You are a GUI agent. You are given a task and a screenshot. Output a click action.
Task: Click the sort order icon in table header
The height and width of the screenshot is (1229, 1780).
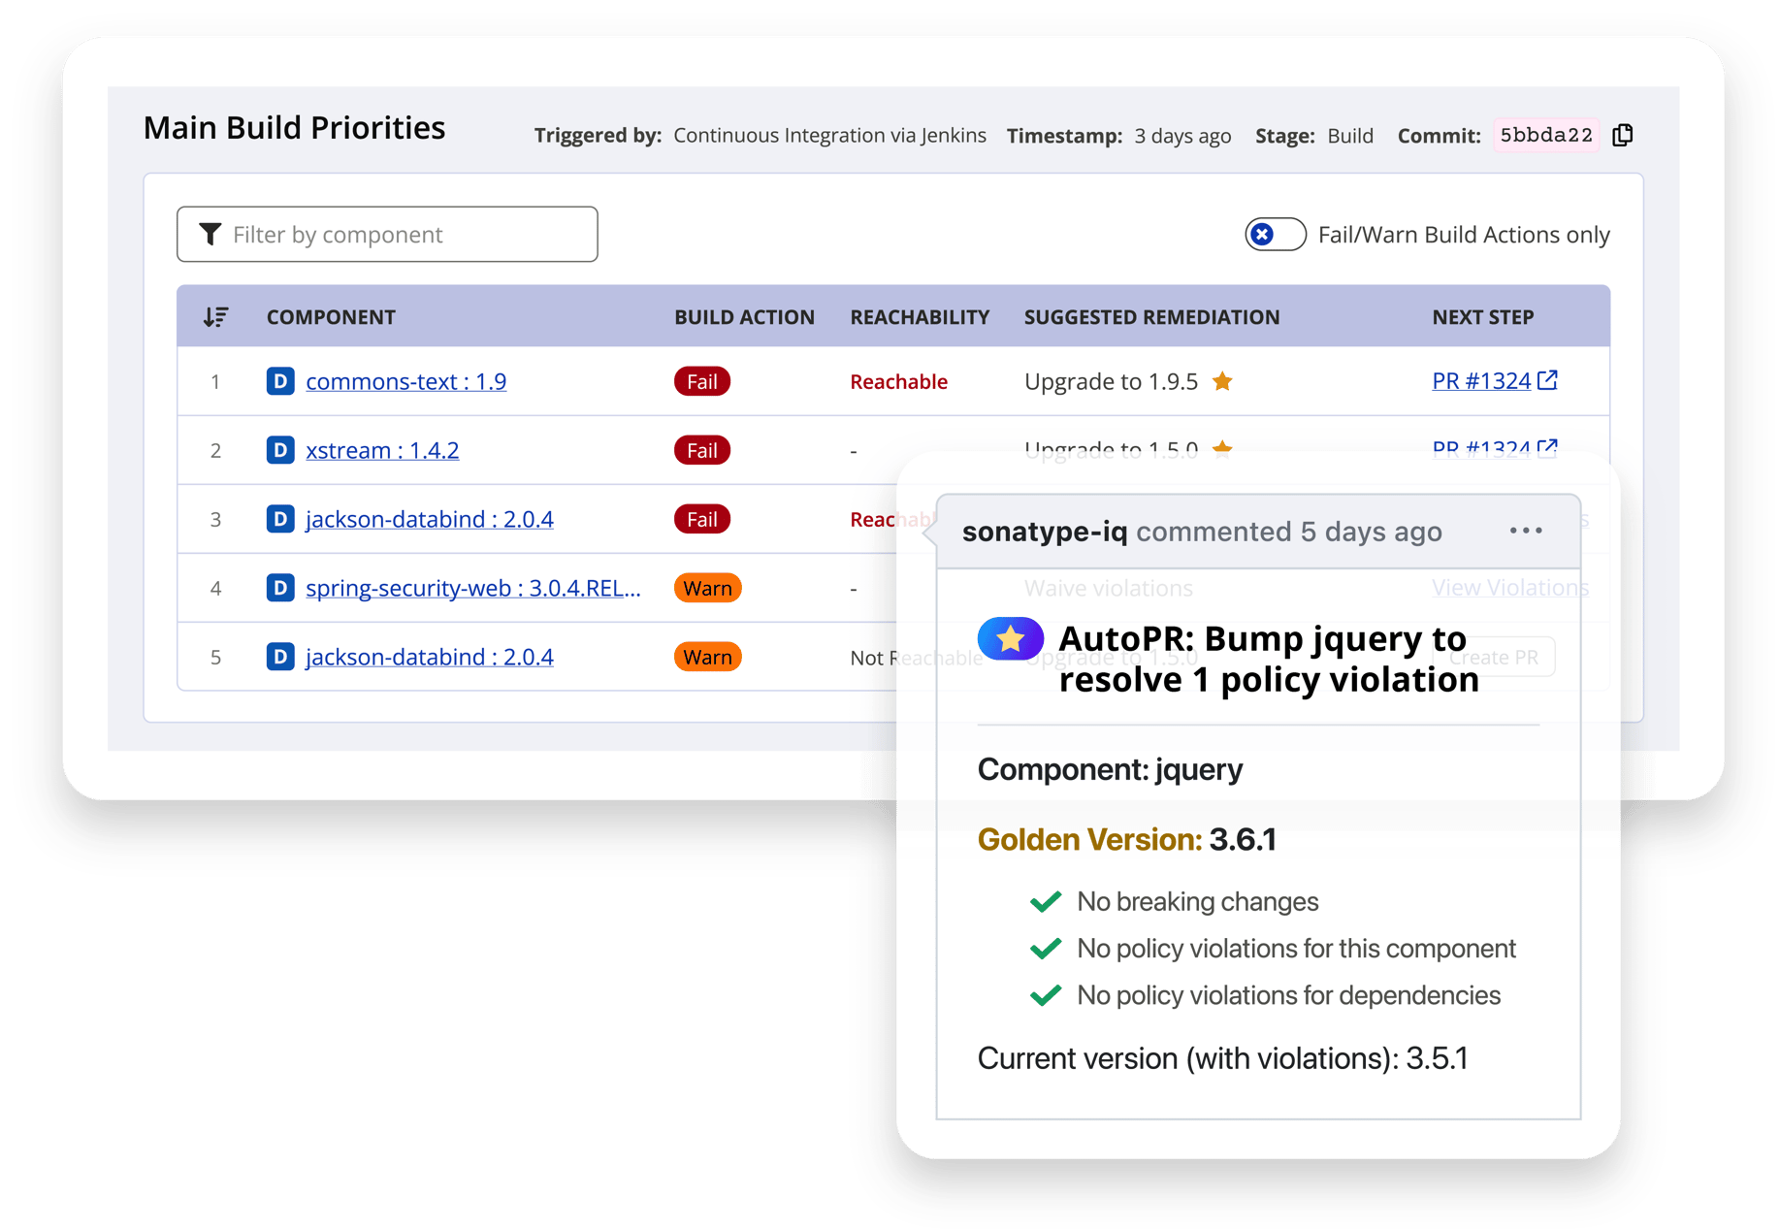pyautogui.click(x=215, y=317)
